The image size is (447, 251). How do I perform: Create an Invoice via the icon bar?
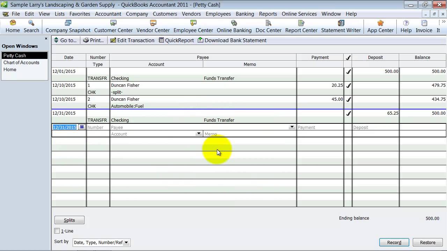click(424, 26)
